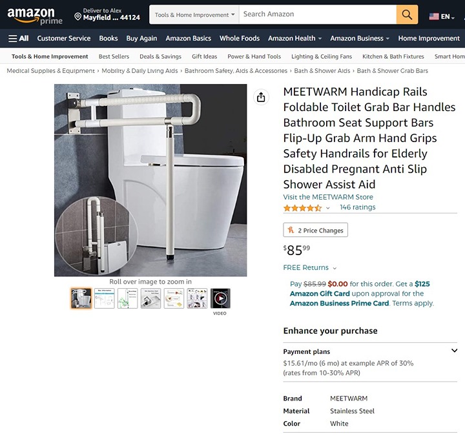Open the search department dropdown

coord(194,14)
